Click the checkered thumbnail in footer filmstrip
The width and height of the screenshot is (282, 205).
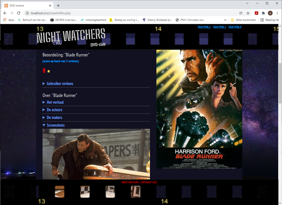point(85,192)
